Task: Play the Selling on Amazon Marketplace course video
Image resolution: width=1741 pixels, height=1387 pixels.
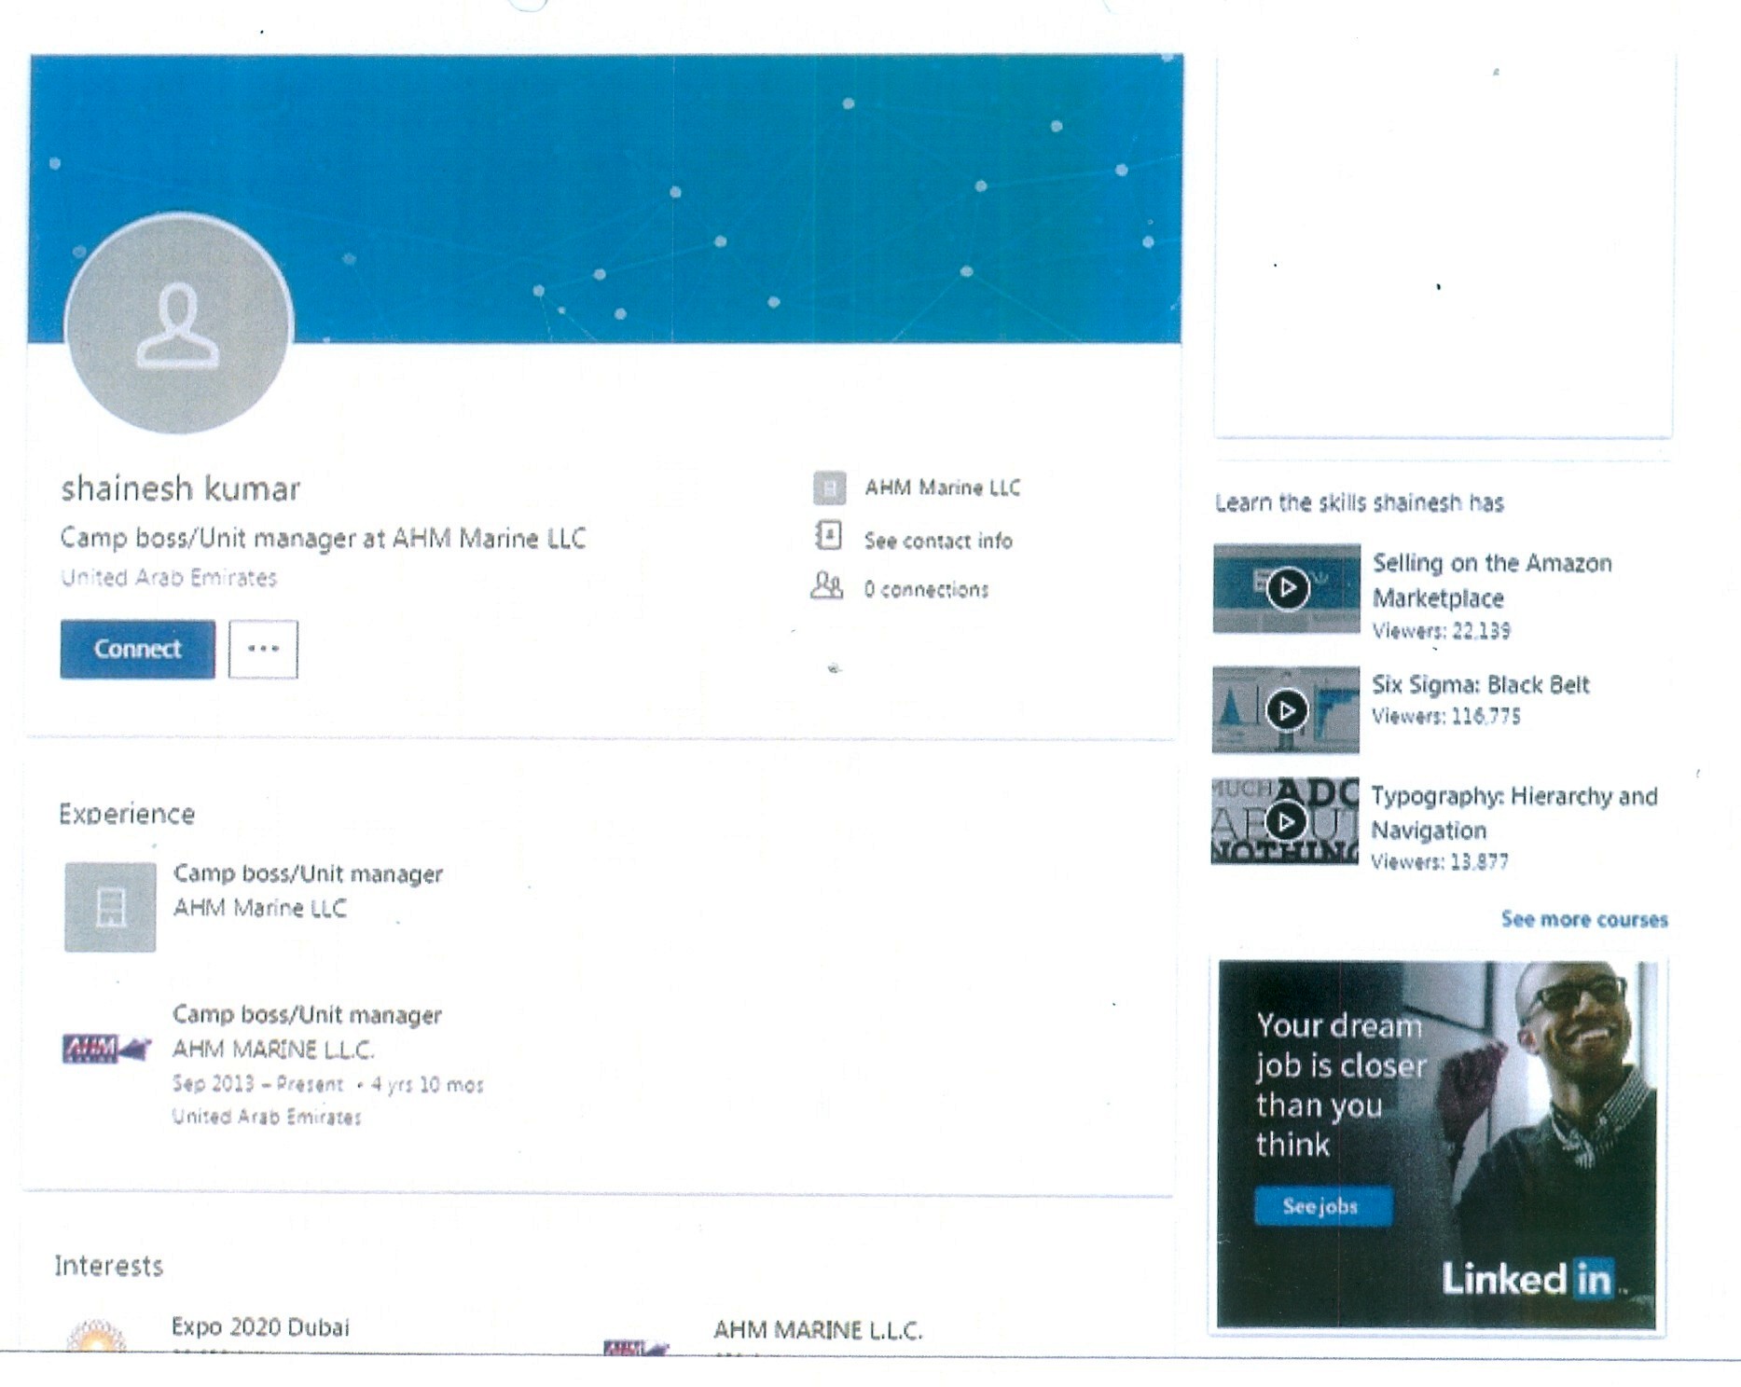Action: pyautogui.click(x=1287, y=589)
